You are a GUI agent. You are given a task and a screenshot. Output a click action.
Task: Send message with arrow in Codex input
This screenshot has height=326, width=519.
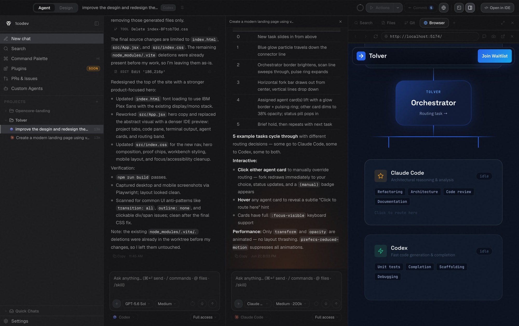(x=213, y=304)
